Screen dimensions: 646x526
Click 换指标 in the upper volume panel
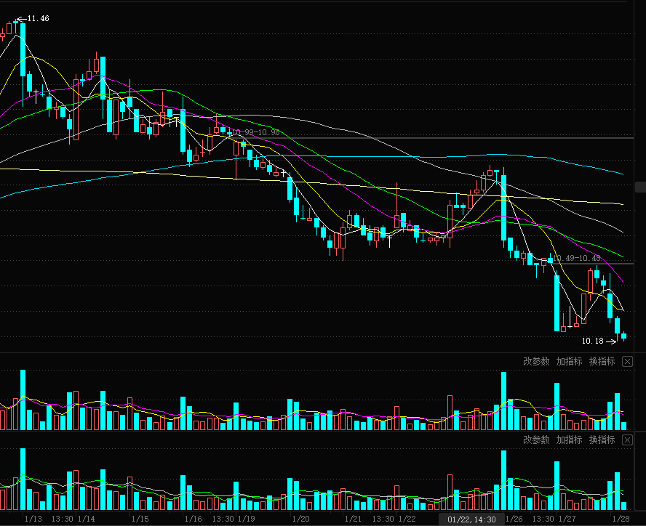point(602,361)
